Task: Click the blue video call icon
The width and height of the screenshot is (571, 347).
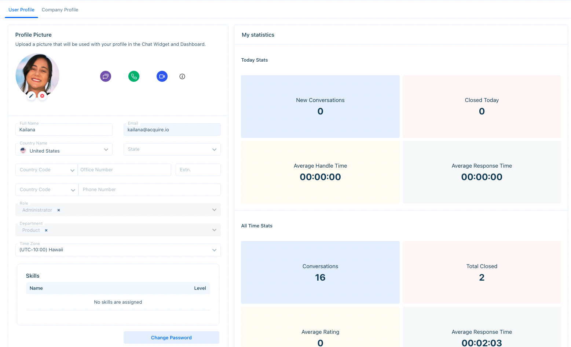Action: coord(162,76)
